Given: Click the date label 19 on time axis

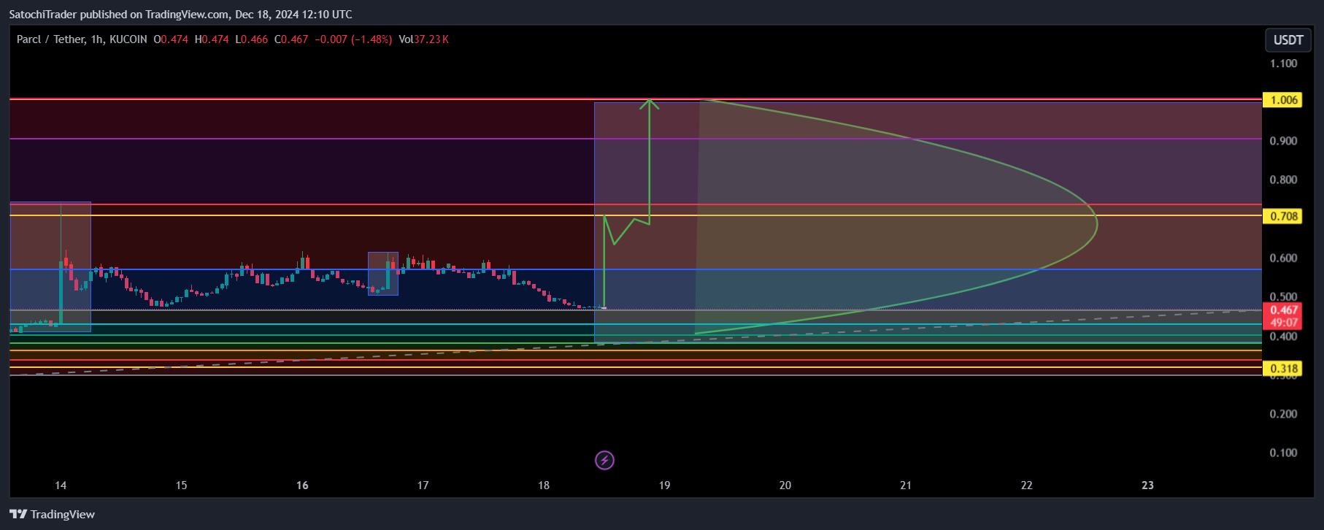Looking at the screenshot, I should click(x=664, y=485).
